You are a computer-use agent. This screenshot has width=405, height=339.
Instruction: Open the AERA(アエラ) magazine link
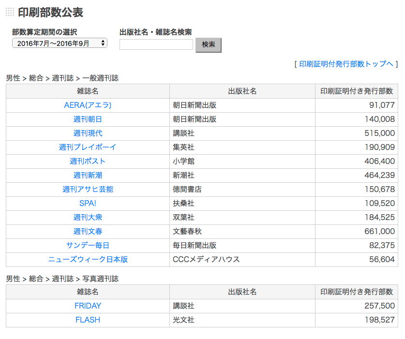pos(88,105)
